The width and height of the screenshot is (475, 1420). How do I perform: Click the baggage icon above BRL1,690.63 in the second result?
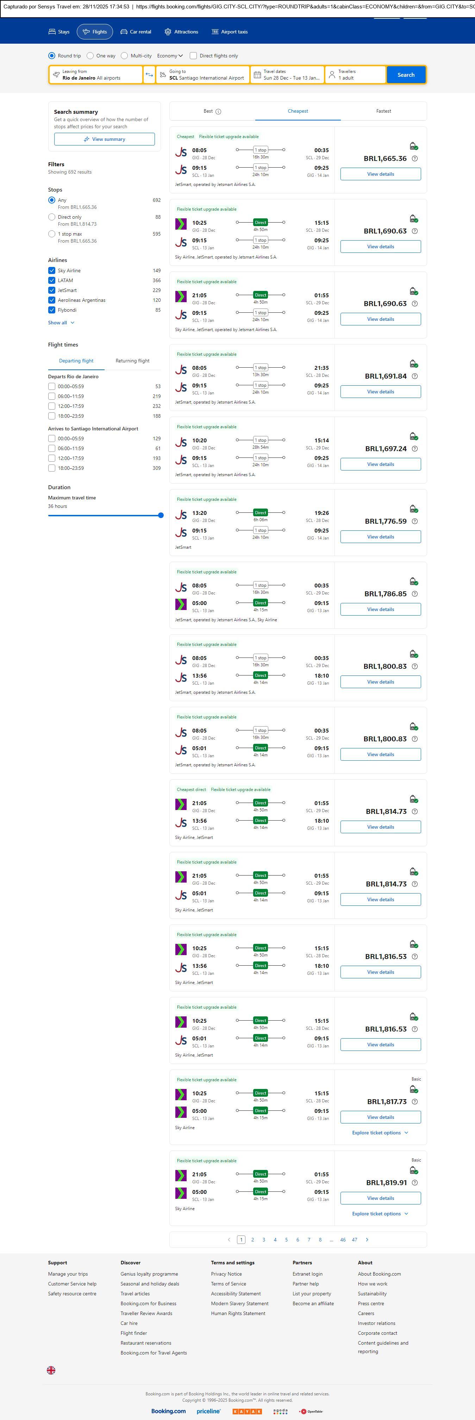click(x=413, y=219)
